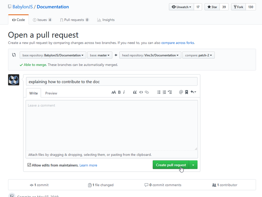Screen dimensions: 262x197
Task: Fork the repository
Action: click(239, 7)
